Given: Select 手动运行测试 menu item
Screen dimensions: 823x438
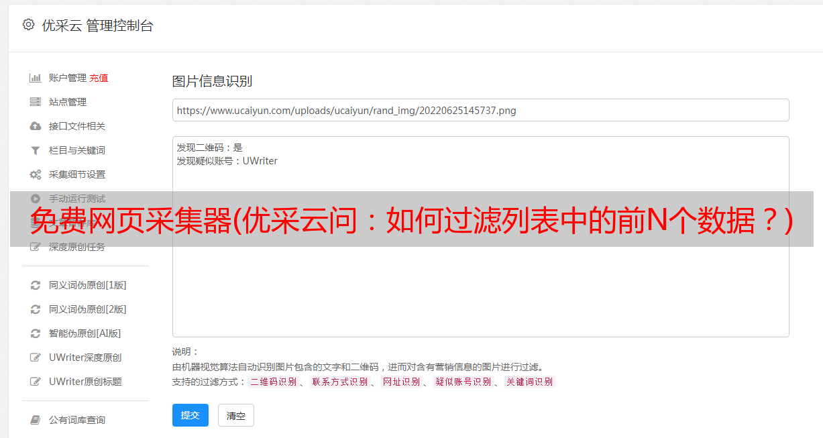Looking at the screenshot, I should click(77, 199).
